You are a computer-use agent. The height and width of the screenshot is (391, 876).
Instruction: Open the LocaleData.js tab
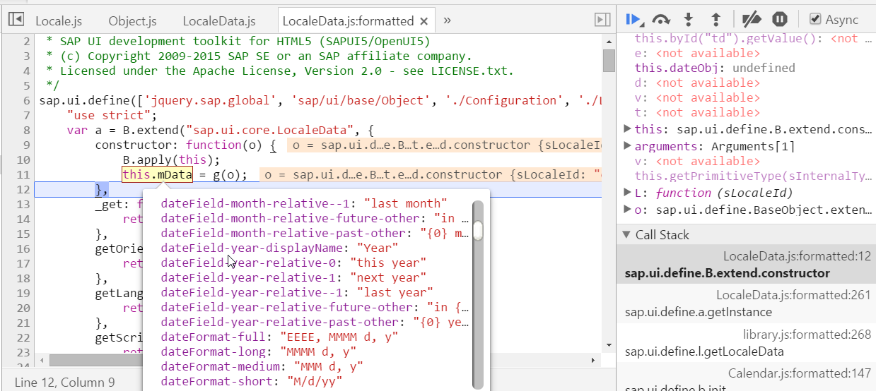(219, 21)
